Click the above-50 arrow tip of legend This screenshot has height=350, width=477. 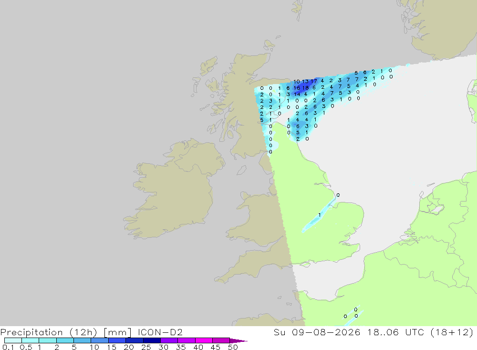[238, 341]
